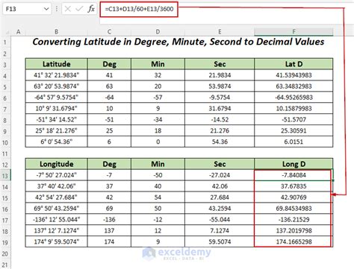Click the Sec value 43.2594
The width and height of the screenshot is (354, 269).
click(x=220, y=209)
